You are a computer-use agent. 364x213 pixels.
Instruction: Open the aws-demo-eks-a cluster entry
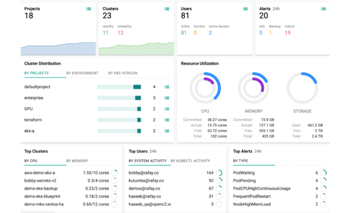[39, 173]
